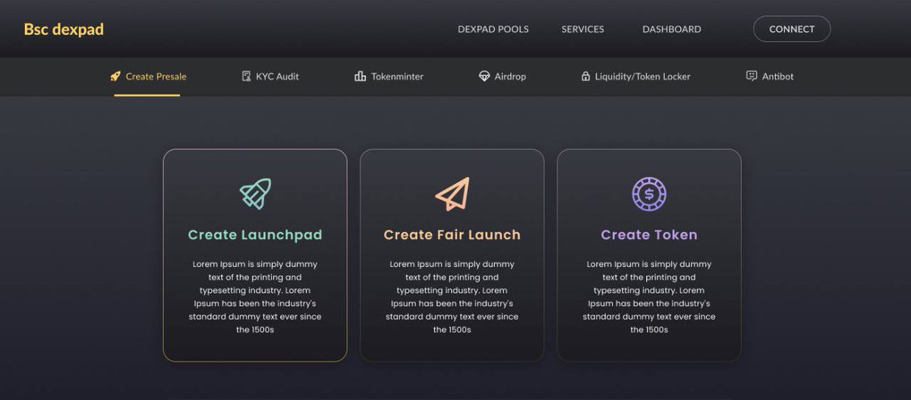Image resolution: width=911 pixels, height=400 pixels.
Task: Click the CONNECT wallet button
Action: pos(792,29)
